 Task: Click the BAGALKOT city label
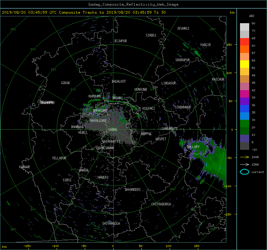[x=119, y=81]
